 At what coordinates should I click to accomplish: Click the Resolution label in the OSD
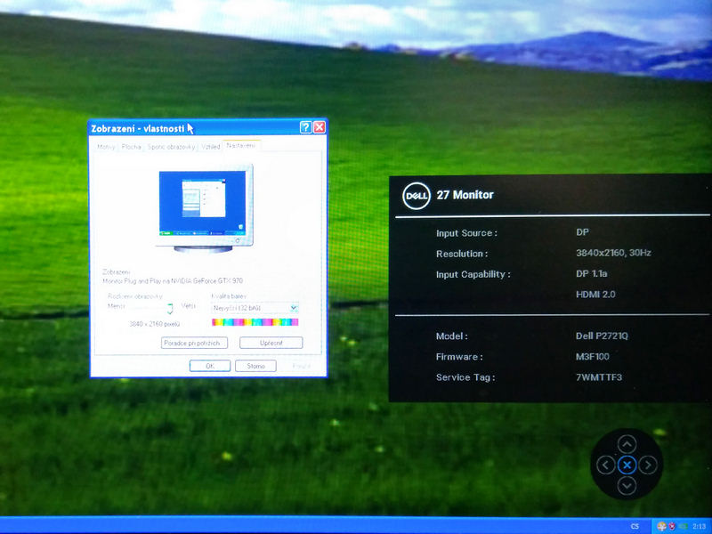coord(462,254)
